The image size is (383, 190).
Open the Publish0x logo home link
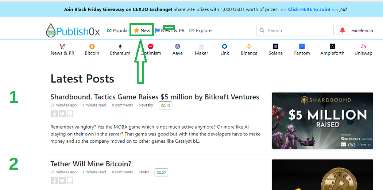coord(73,31)
